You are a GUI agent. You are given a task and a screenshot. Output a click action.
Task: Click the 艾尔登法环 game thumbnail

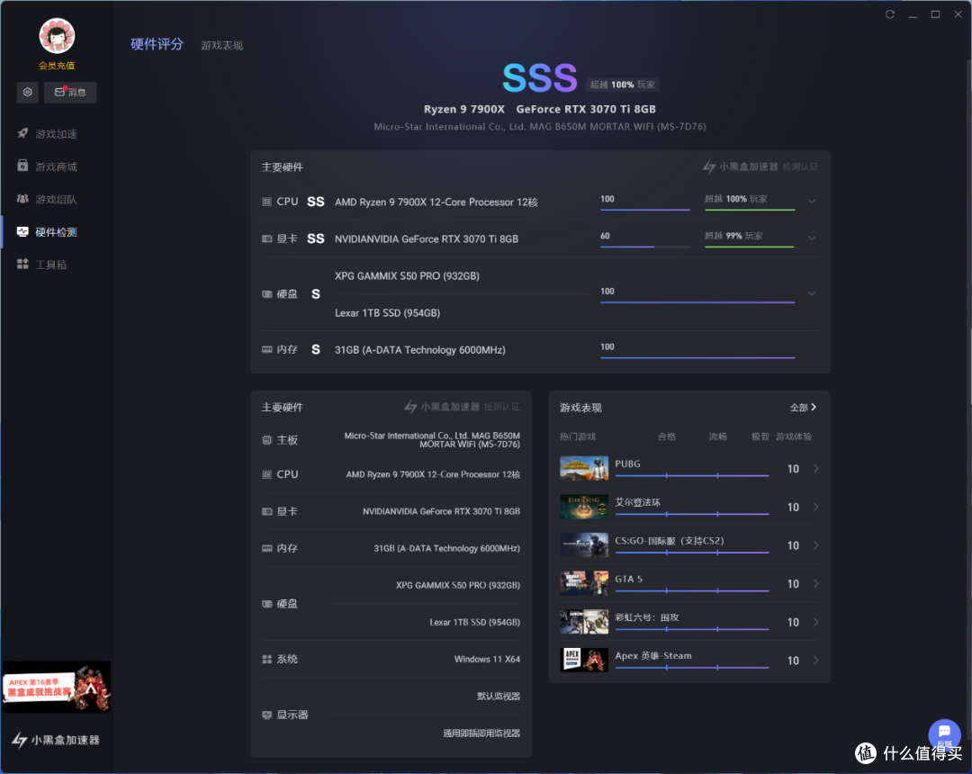(584, 507)
